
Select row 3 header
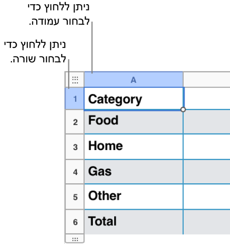click(75, 147)
